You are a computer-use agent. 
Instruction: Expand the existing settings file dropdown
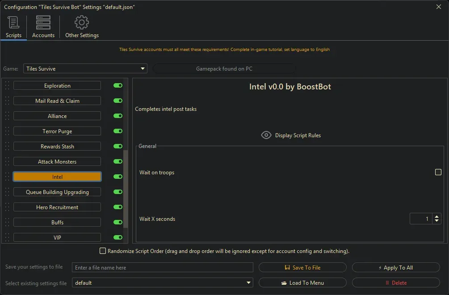point(162,283)
